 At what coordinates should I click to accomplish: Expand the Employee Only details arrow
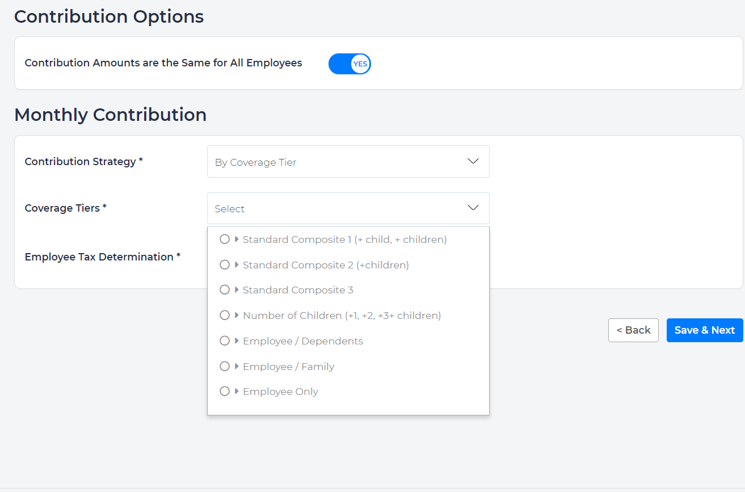236,391
